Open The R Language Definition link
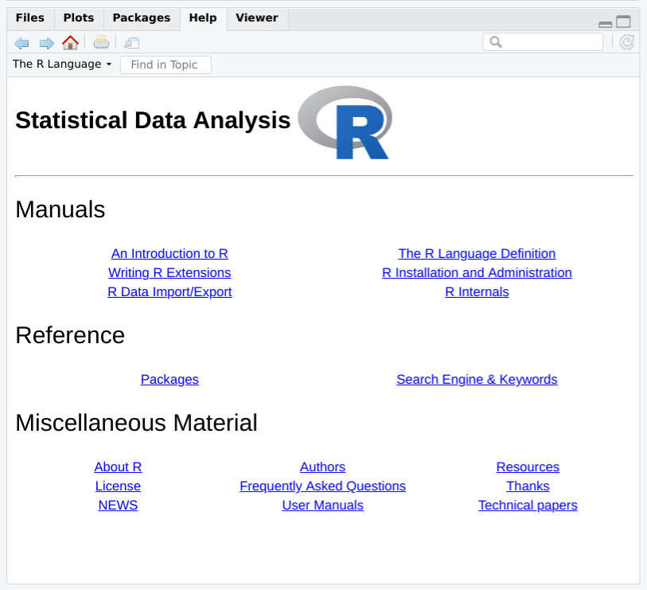The height and width of the screenshot is (590, 647). tap(477, 253)
